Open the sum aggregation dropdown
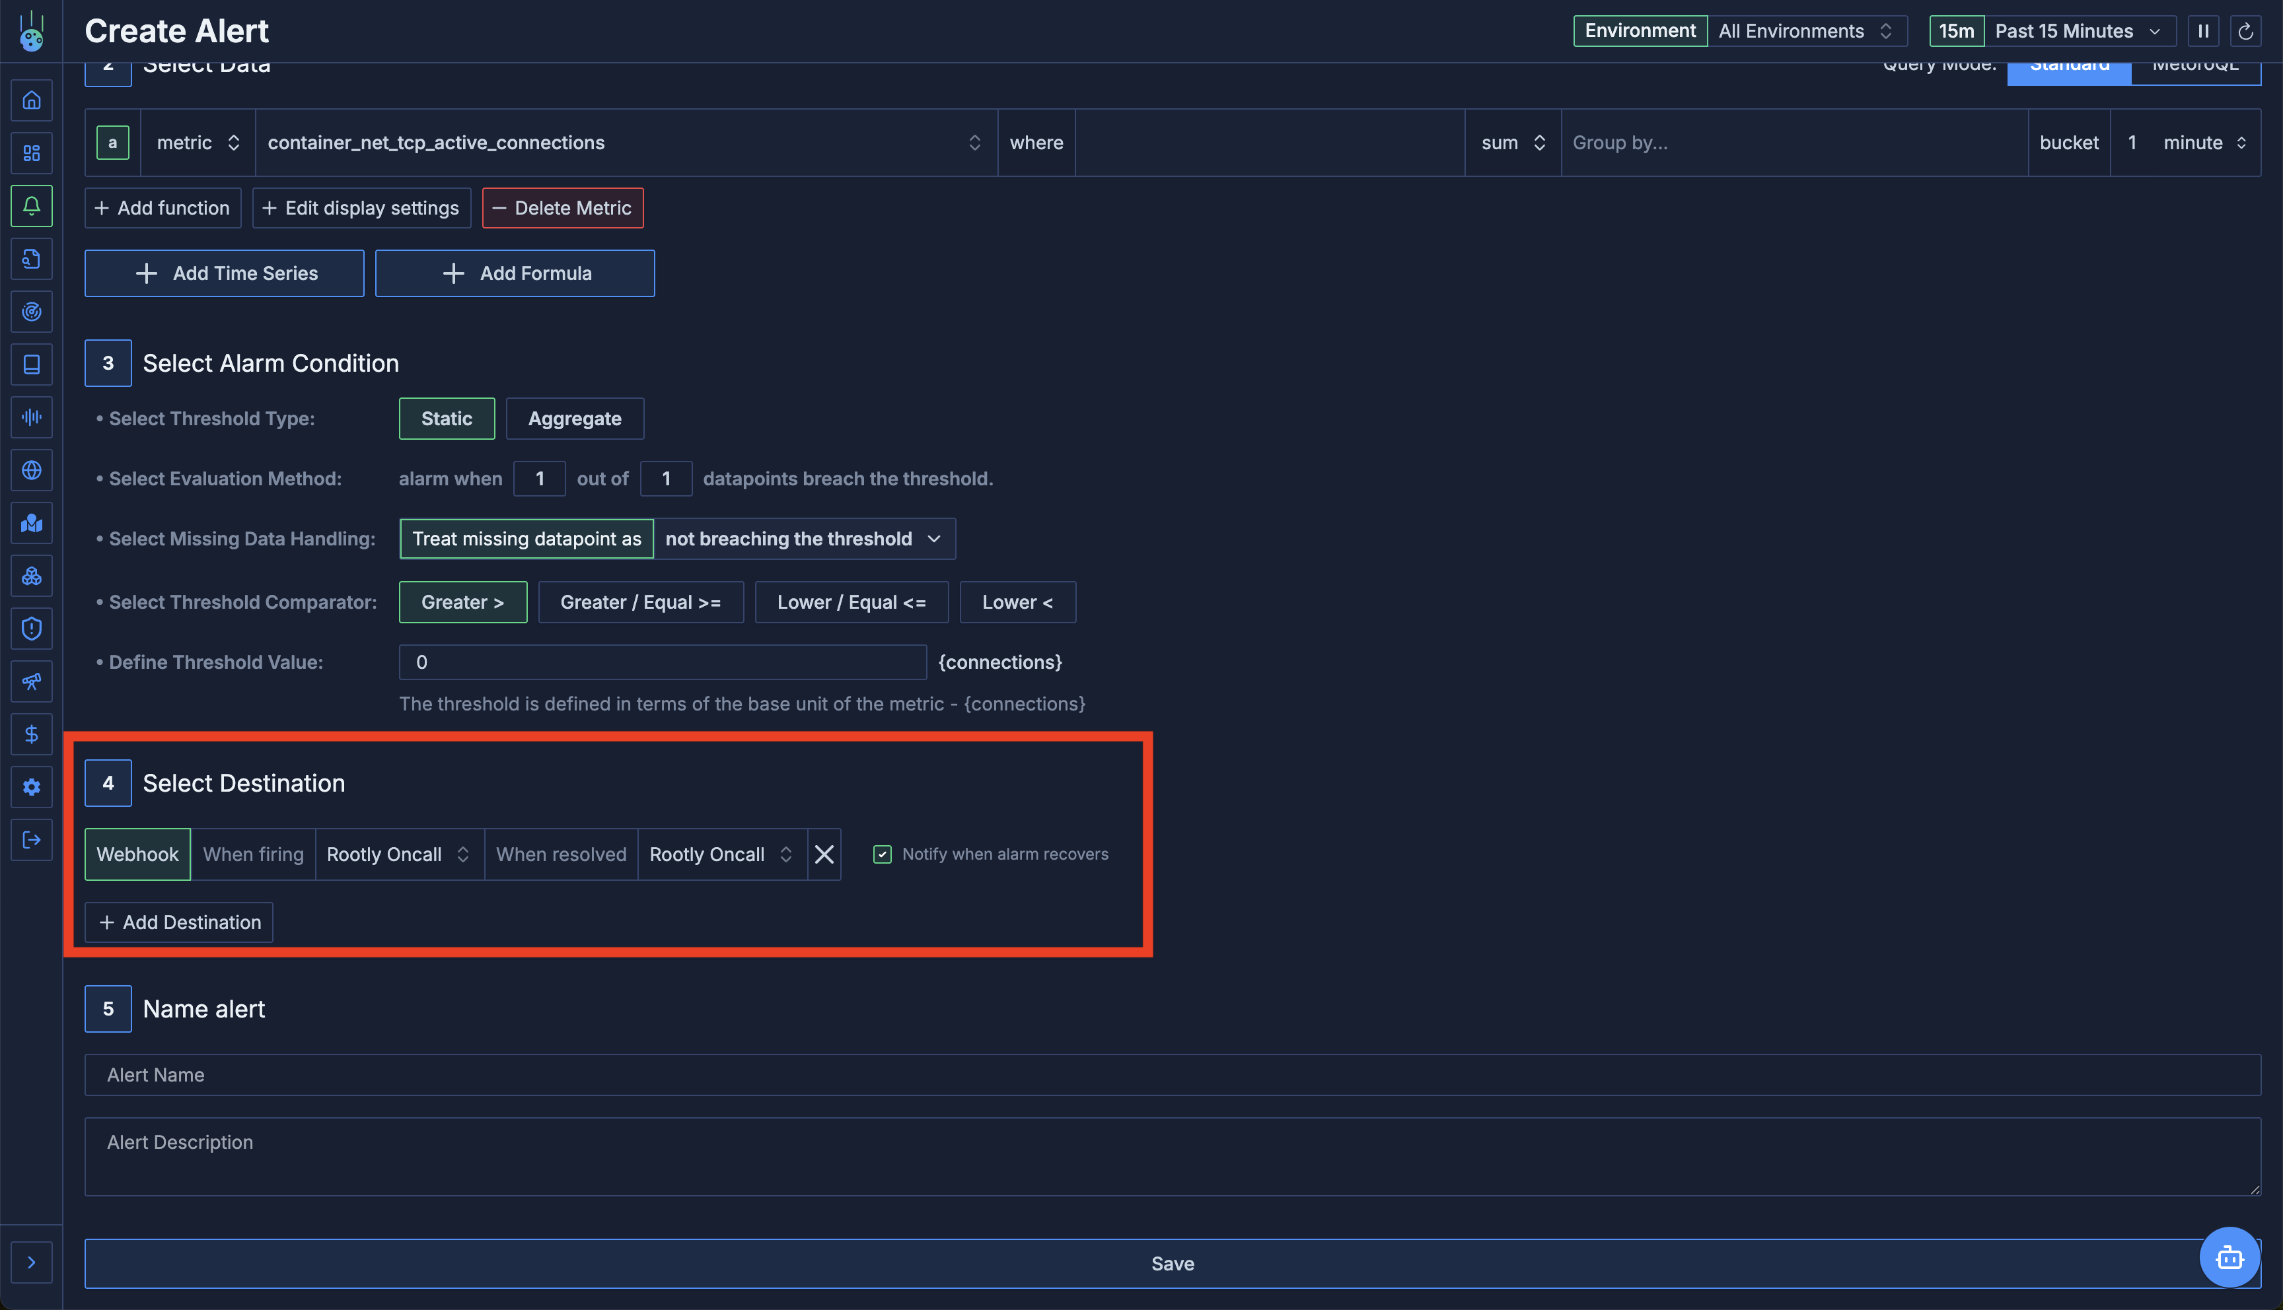Image resolution: width=2283 pixels, height=1310 pixels. pos(1512,143)
